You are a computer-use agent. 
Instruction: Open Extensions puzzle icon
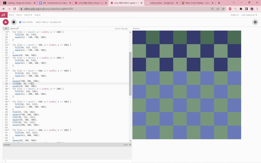241,9
